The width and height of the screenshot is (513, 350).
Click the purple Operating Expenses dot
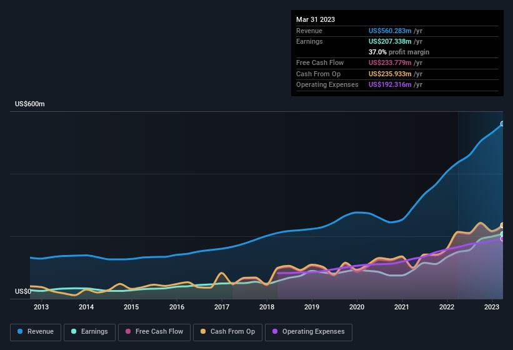[275, 332]
